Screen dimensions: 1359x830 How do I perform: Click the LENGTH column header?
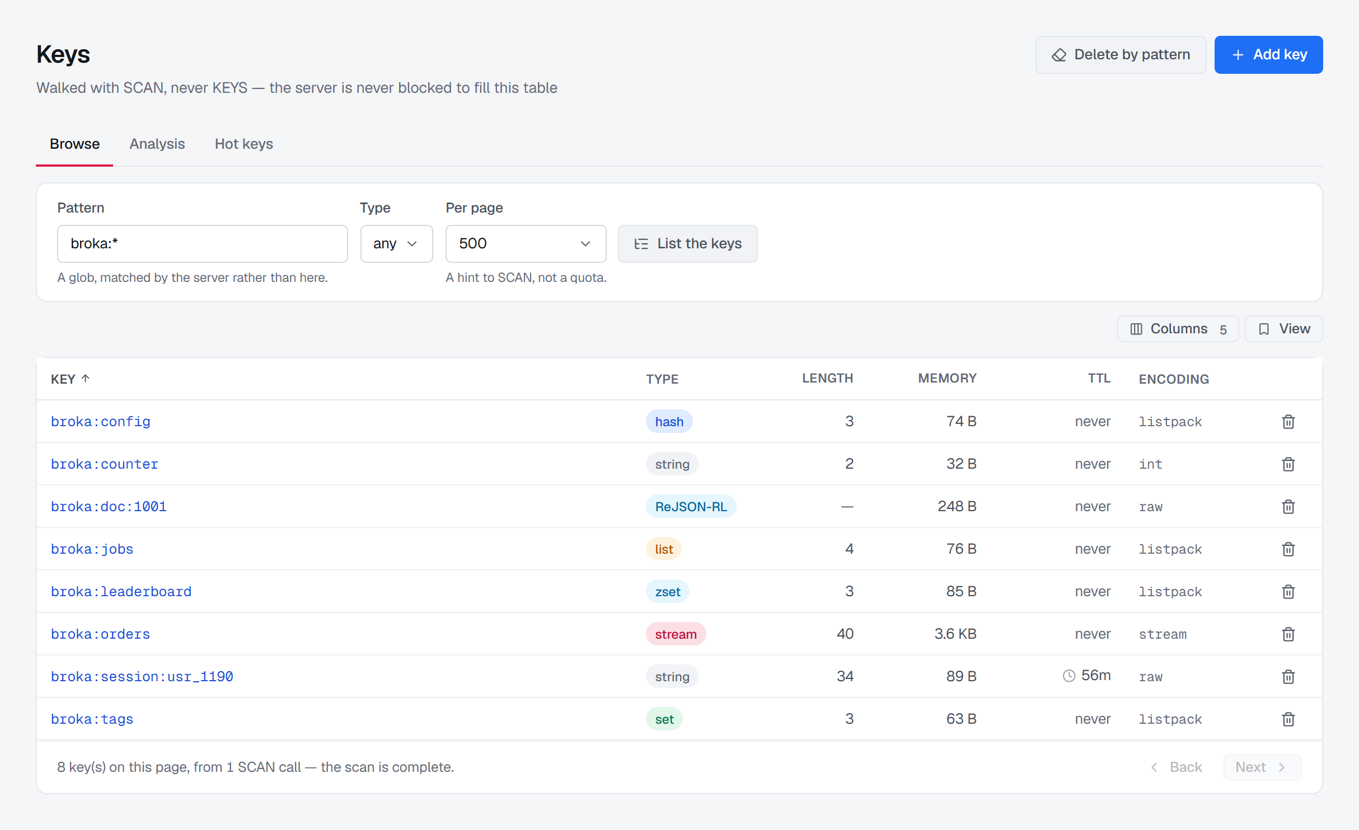827,379
